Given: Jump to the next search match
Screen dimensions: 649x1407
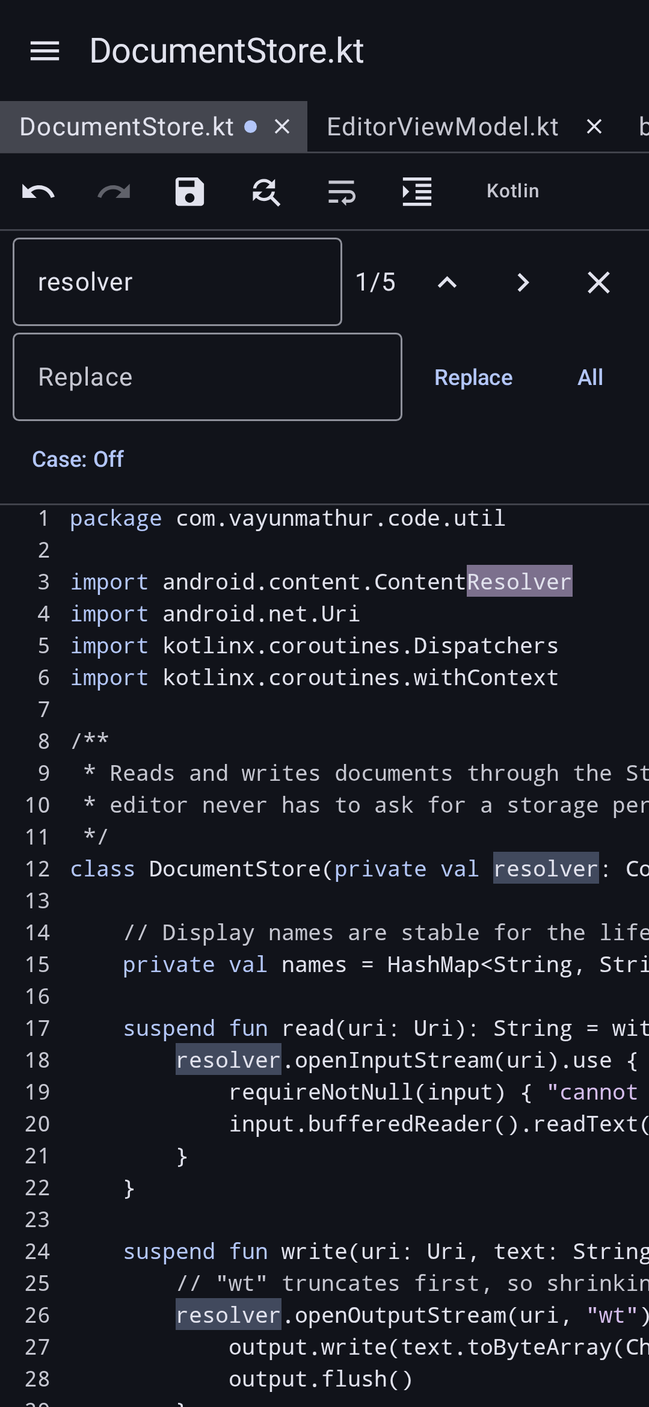Looking at the screenshot, I should coord(523,282).
